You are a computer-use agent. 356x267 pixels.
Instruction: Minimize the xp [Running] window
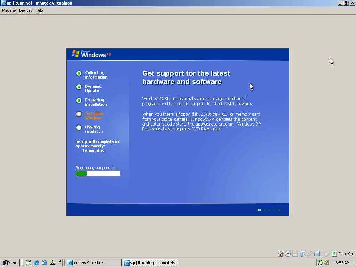click(340, 3)
